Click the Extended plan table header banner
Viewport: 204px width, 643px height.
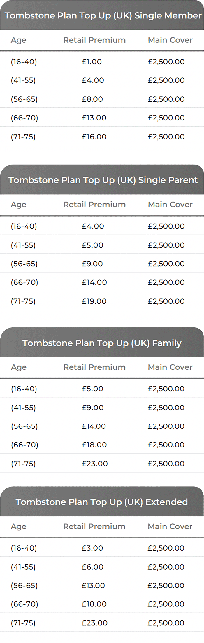(x=102, y=502)
